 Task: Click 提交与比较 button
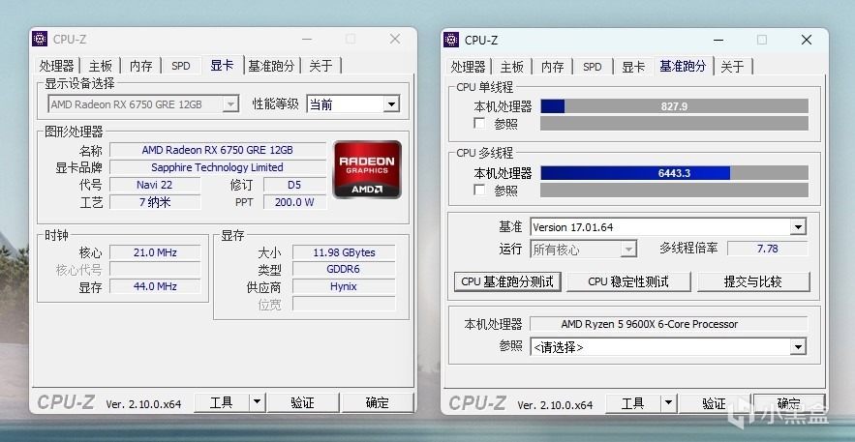pyautogui.click(x=753, y=281)
